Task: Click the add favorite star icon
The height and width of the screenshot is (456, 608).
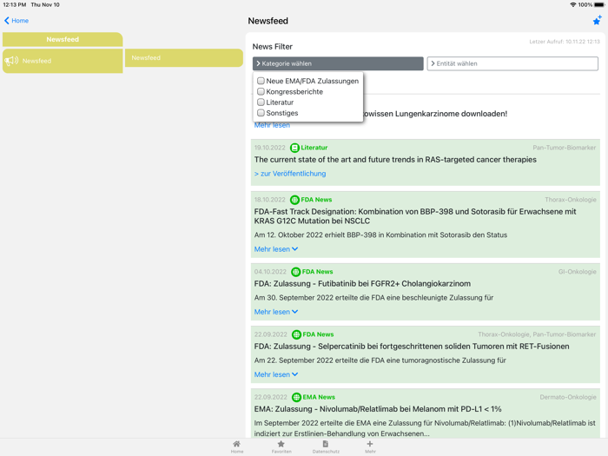Action: [597, 20]
